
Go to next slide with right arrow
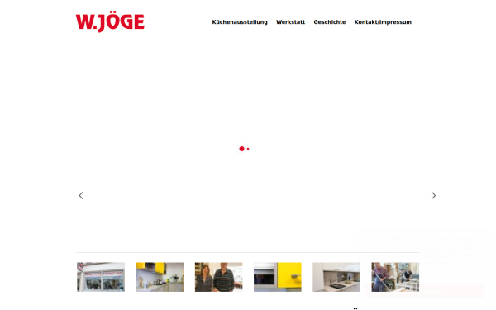click(x=433, y=195)
